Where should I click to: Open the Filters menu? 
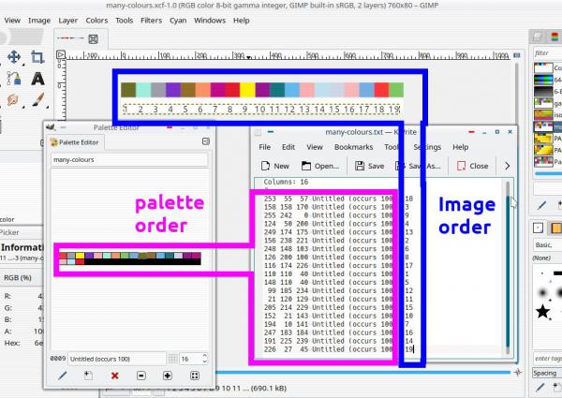point(151,21)
